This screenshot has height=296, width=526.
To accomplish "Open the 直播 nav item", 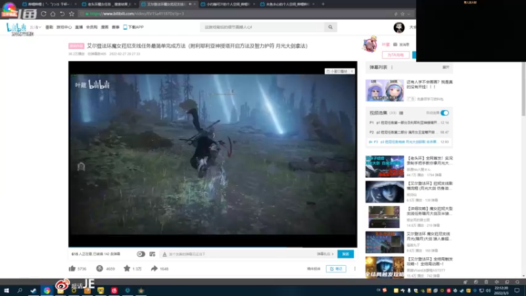I will [79, 27].
